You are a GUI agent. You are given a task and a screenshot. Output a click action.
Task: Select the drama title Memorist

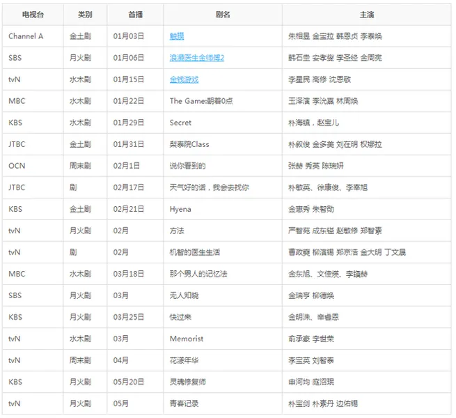pyautogui.click(x=187, y=339)
